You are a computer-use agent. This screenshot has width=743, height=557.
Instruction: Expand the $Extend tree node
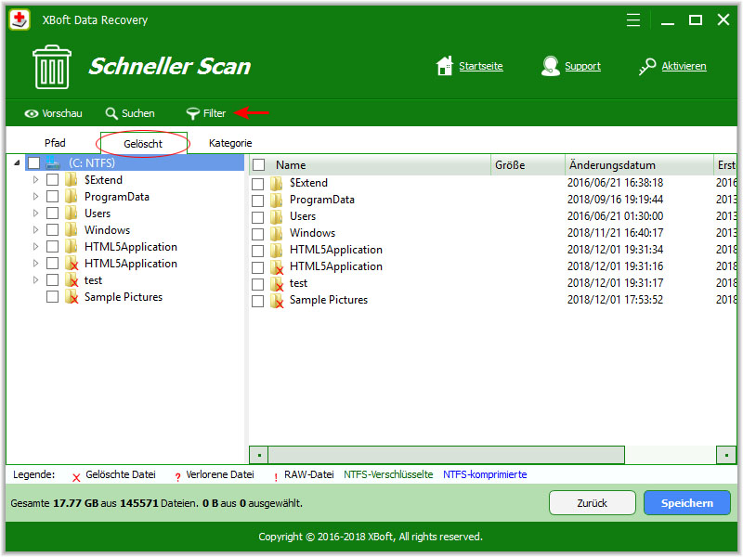point(35,180)
